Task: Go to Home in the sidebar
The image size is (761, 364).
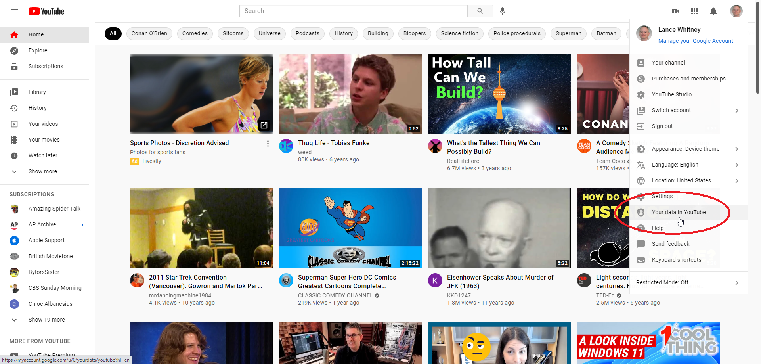Action: coord(44,35)
